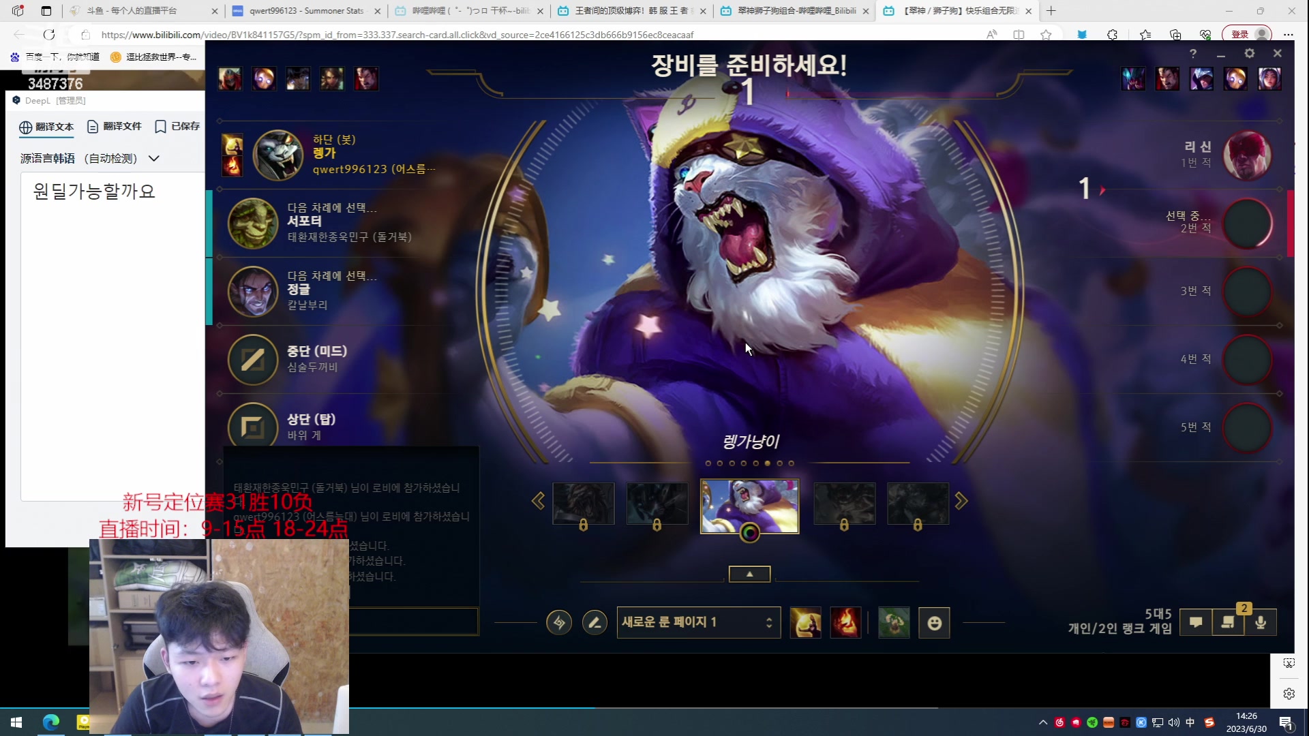Viewport: 1309px width, 736px height.
Task: Open the mission notes icon with badge
Action: pyautogui.click(x=1228, y=622)
